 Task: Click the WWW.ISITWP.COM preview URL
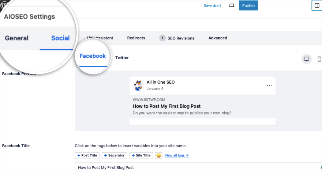point(149,100)
